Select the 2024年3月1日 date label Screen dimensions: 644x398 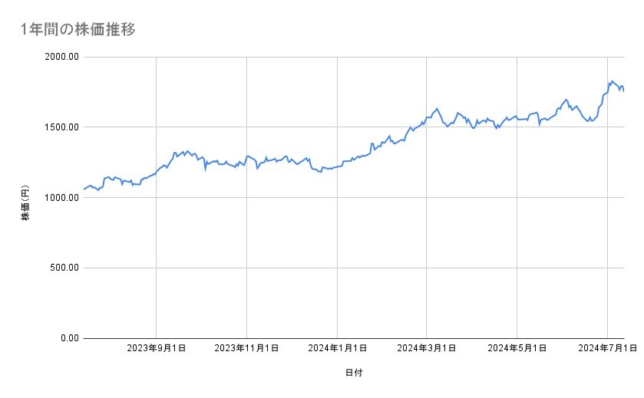427,349
